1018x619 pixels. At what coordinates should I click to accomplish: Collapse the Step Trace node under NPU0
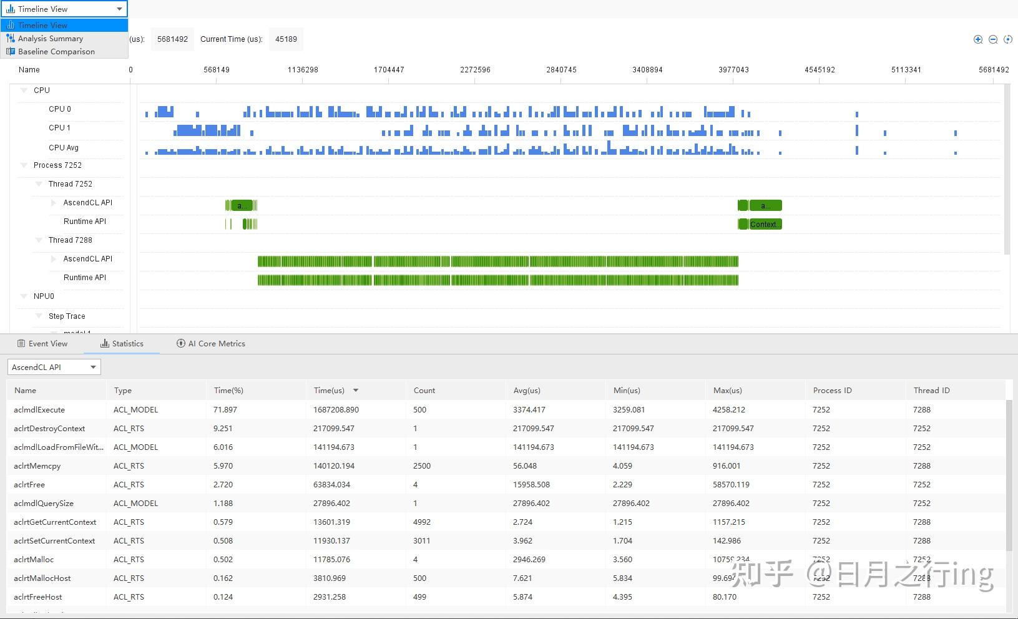(x=39, y=316)
